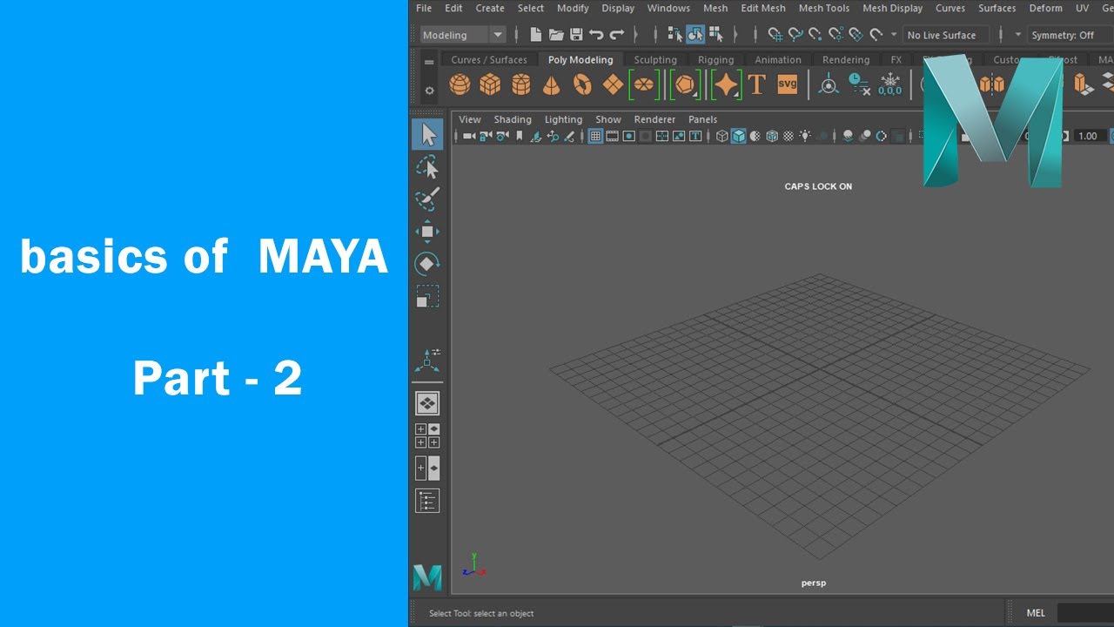Undo the last action
Viewport: 1114px width, 627px height.
coord(596,35)
